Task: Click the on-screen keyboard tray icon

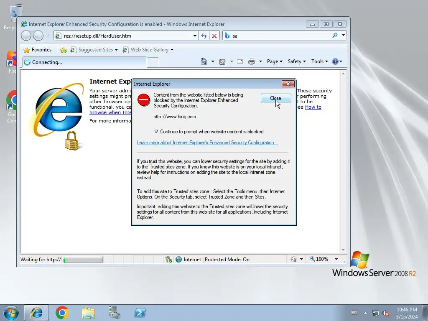Action: [x=354, y=313]
